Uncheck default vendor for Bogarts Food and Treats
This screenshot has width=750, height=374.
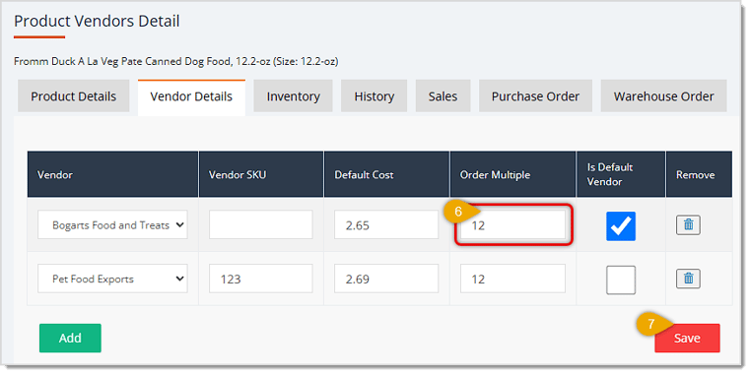(x=621, y=226)
